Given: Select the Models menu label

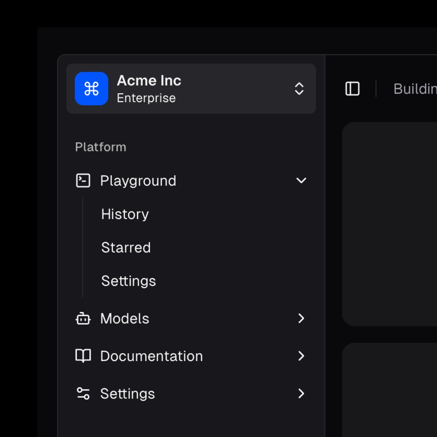Looking at the screenshot, I should pos(125,319).
